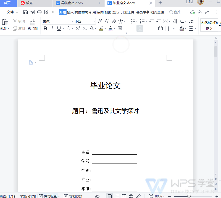Viewport: 221px width, 198px height.
Task: Toggle document proofreading (文档校对) in status bar
Action: [73, 196]
